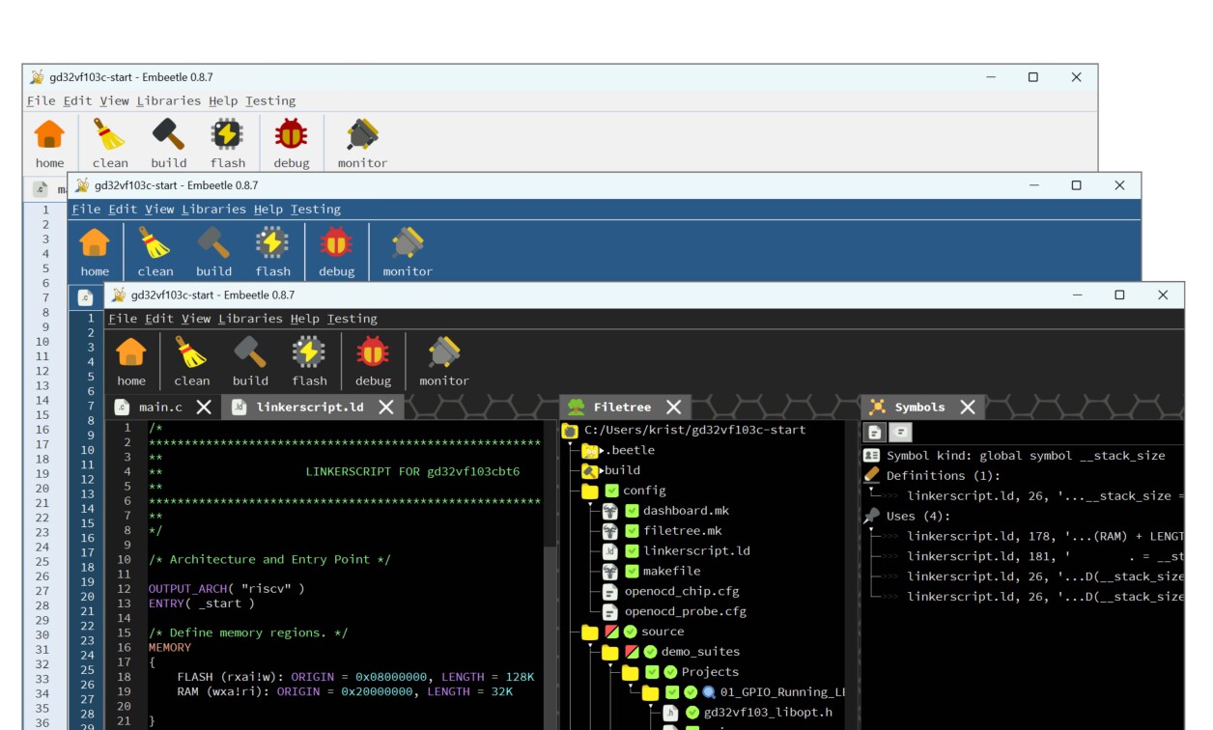
Task: Toggle the config folder checkbox
Action: tap(611, 491)
